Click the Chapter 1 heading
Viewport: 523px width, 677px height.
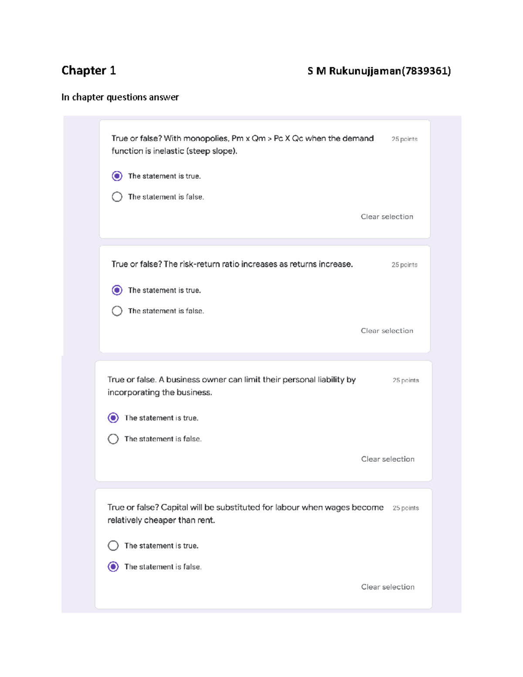(88, 71)
